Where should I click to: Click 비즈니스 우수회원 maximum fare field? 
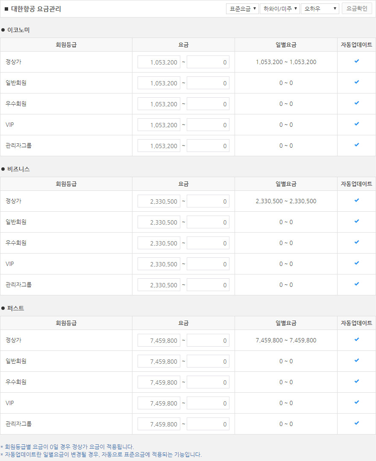click(x=208, y=243)
